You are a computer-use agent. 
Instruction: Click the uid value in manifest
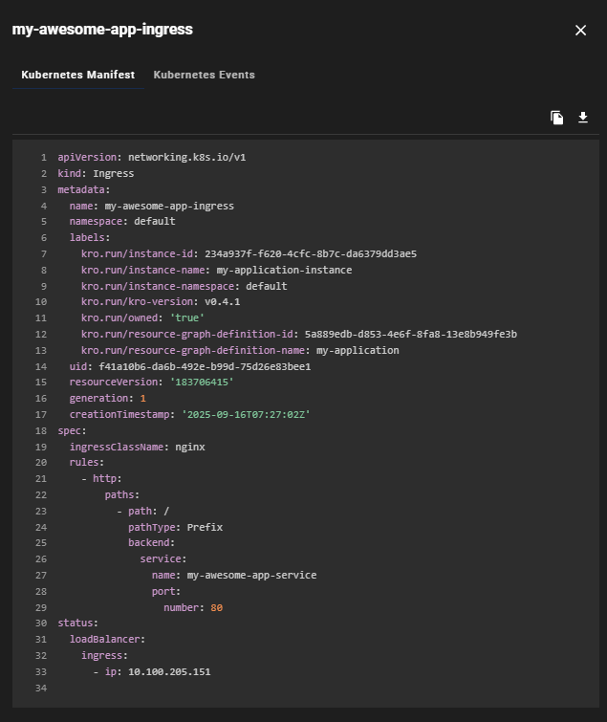point(204,366)
